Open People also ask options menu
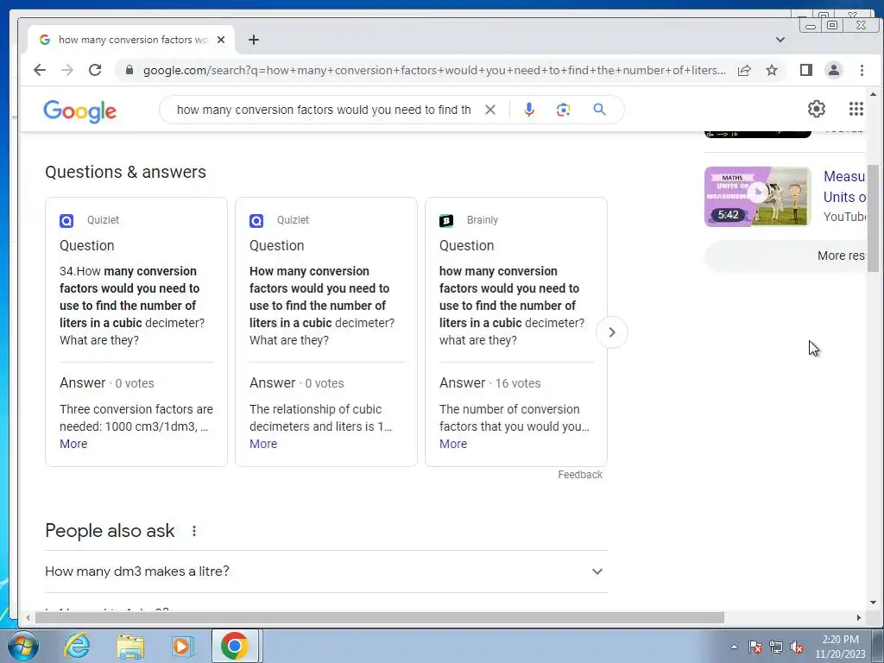This screenshot has width=884, height=663. click(194, 531)
